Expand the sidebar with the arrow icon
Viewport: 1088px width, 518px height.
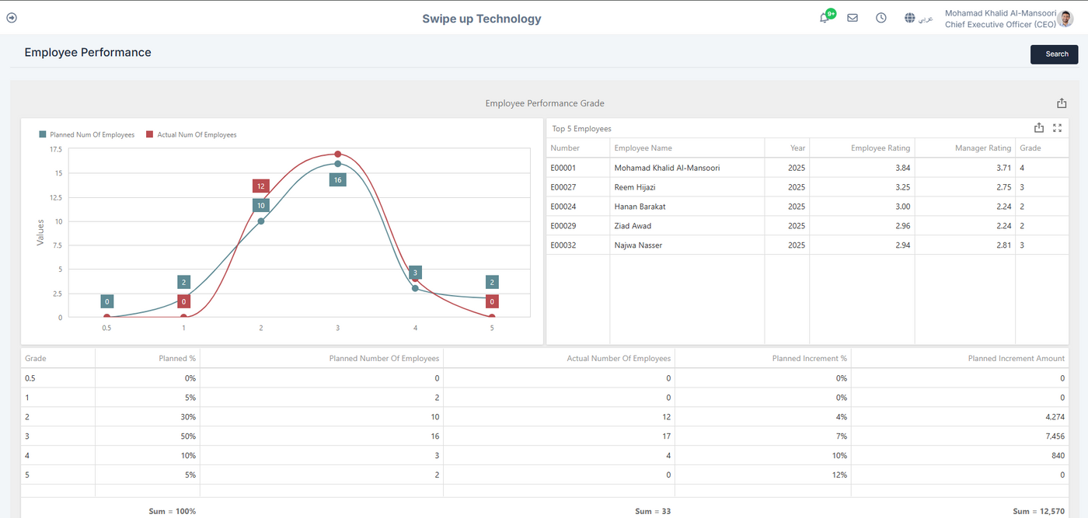[12, 18]
